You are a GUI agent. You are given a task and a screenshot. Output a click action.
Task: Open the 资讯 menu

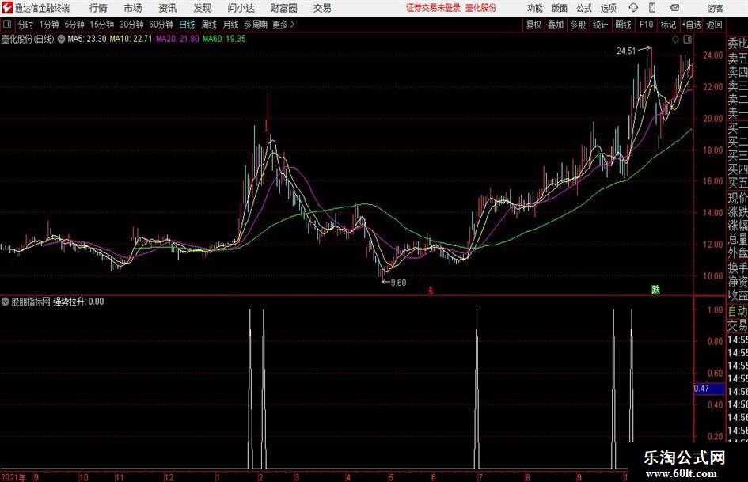(x=168, y=8)
